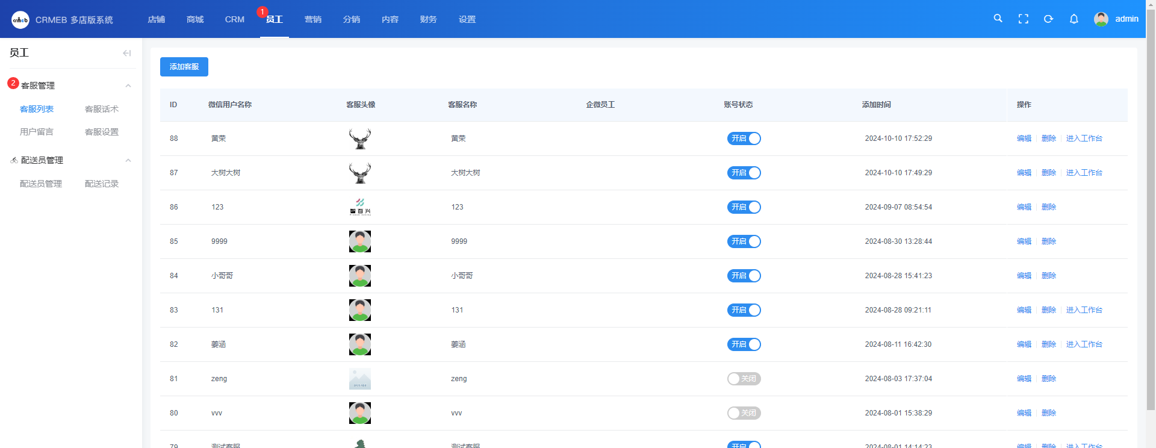The height and width of the screenshot is (448, 1156).
Task: Collapse sidebar using the fold icon
Action: (x=126, y=53)
